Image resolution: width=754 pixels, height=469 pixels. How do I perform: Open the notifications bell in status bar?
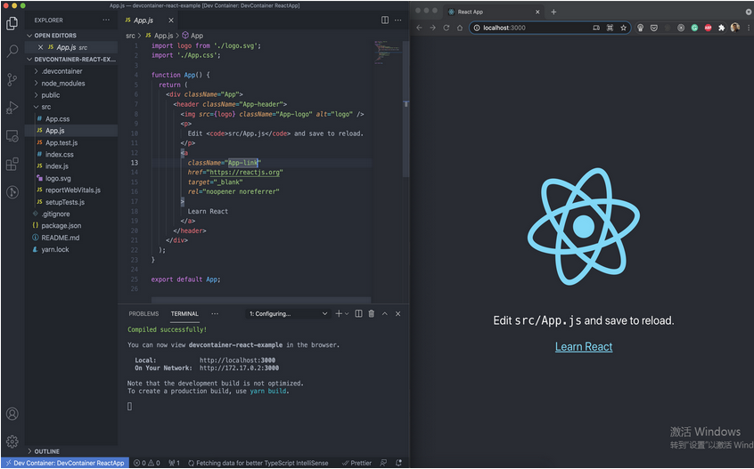click(x=398, y=463)
